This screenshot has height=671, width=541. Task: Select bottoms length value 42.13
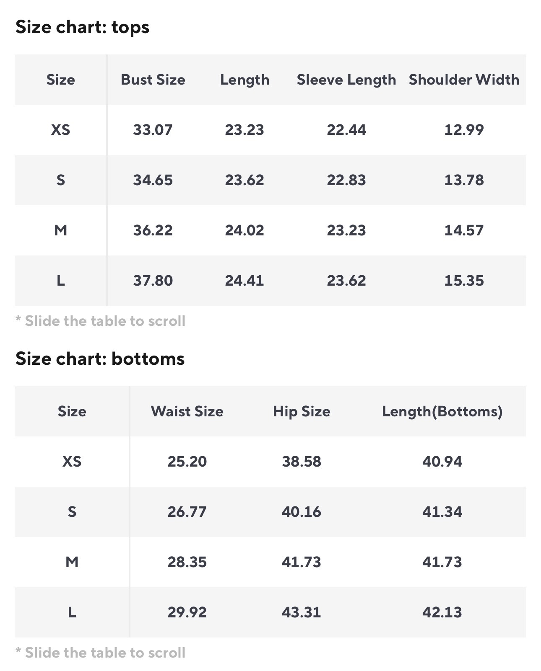tap(442, 612)
